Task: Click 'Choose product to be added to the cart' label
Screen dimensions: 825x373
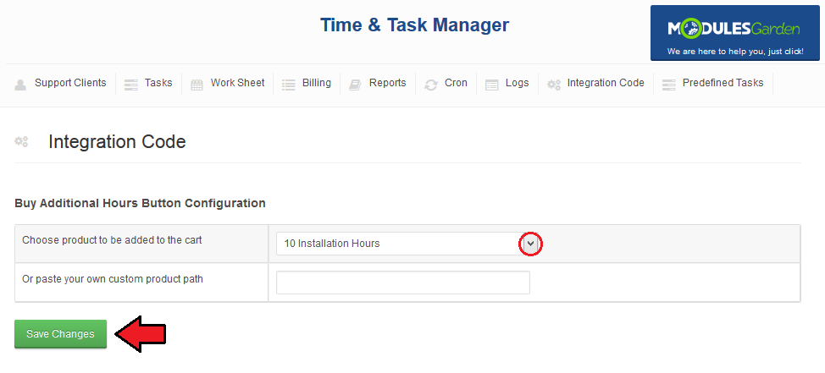Action: click(112, 240)
